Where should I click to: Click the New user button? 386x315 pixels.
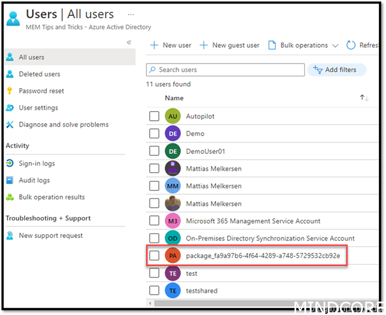tap(171, 45)
